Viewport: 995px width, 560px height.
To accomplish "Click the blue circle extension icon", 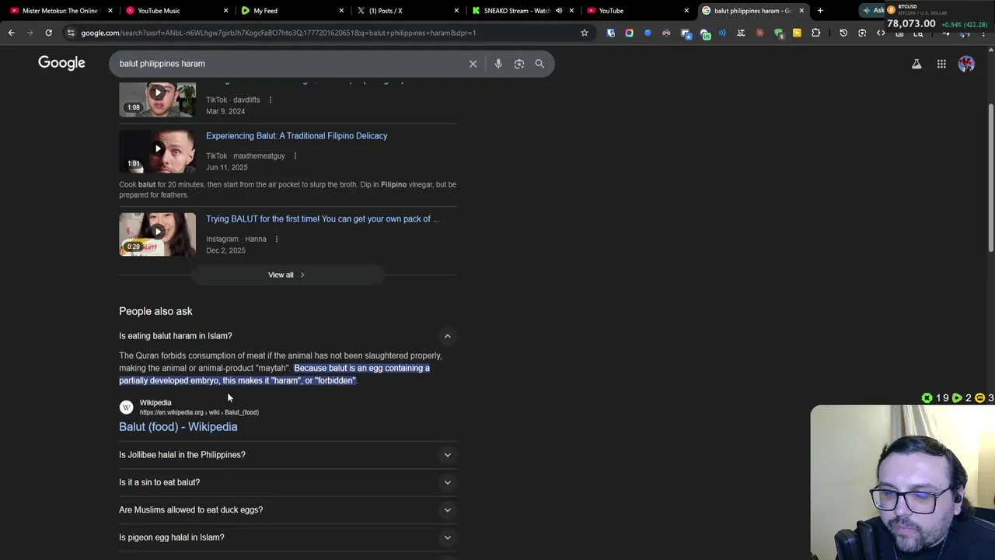I will (x=648, y=33).
